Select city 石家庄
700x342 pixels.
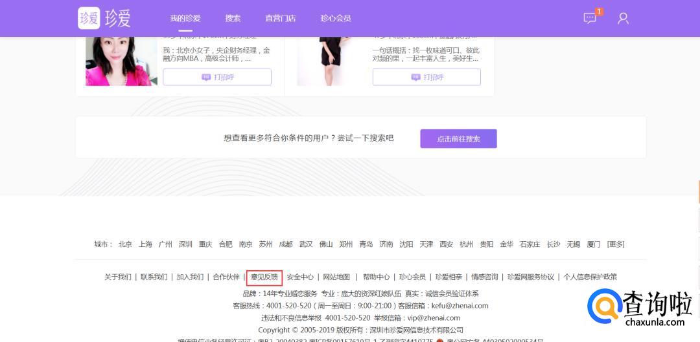[530, 244]
